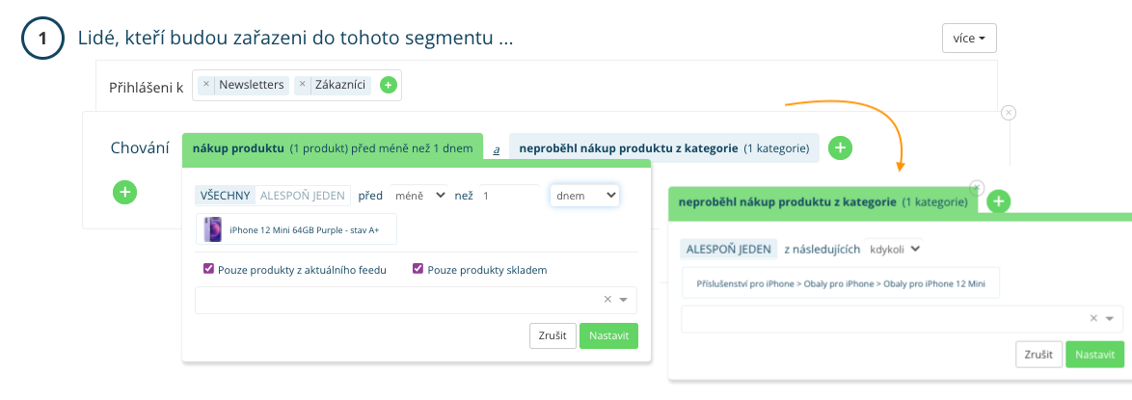Open the méně comparison dropdown
Image resolution: width=1132 pixels, height=400 pixels.
click(419, 196)
